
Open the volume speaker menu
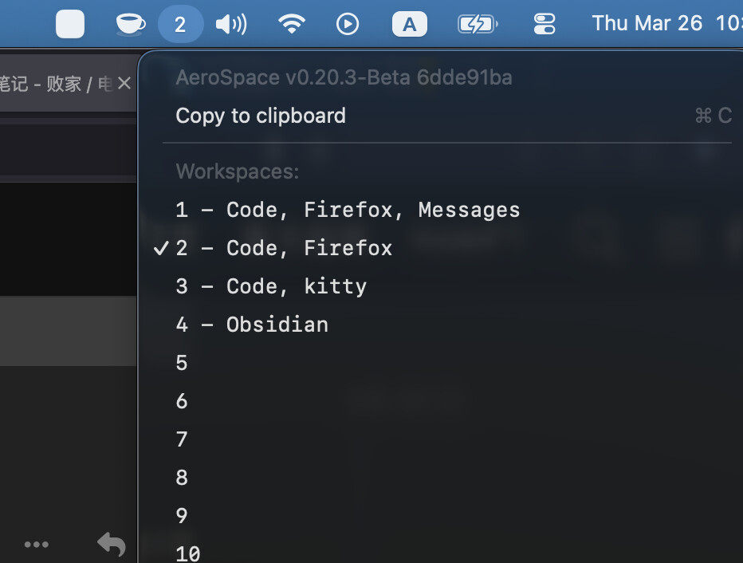[x=231, y=24]
